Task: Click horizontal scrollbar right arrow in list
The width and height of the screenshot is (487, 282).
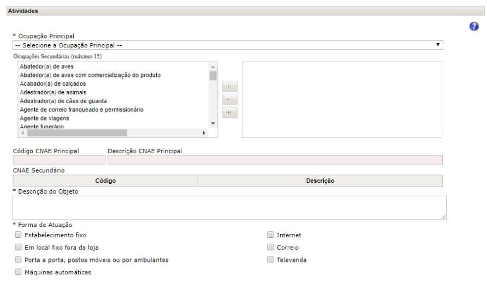Action: [x=204, y=133]
